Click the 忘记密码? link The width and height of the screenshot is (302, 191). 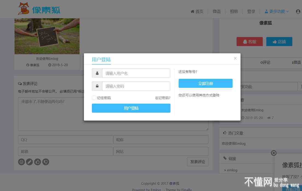coord(163,98)
